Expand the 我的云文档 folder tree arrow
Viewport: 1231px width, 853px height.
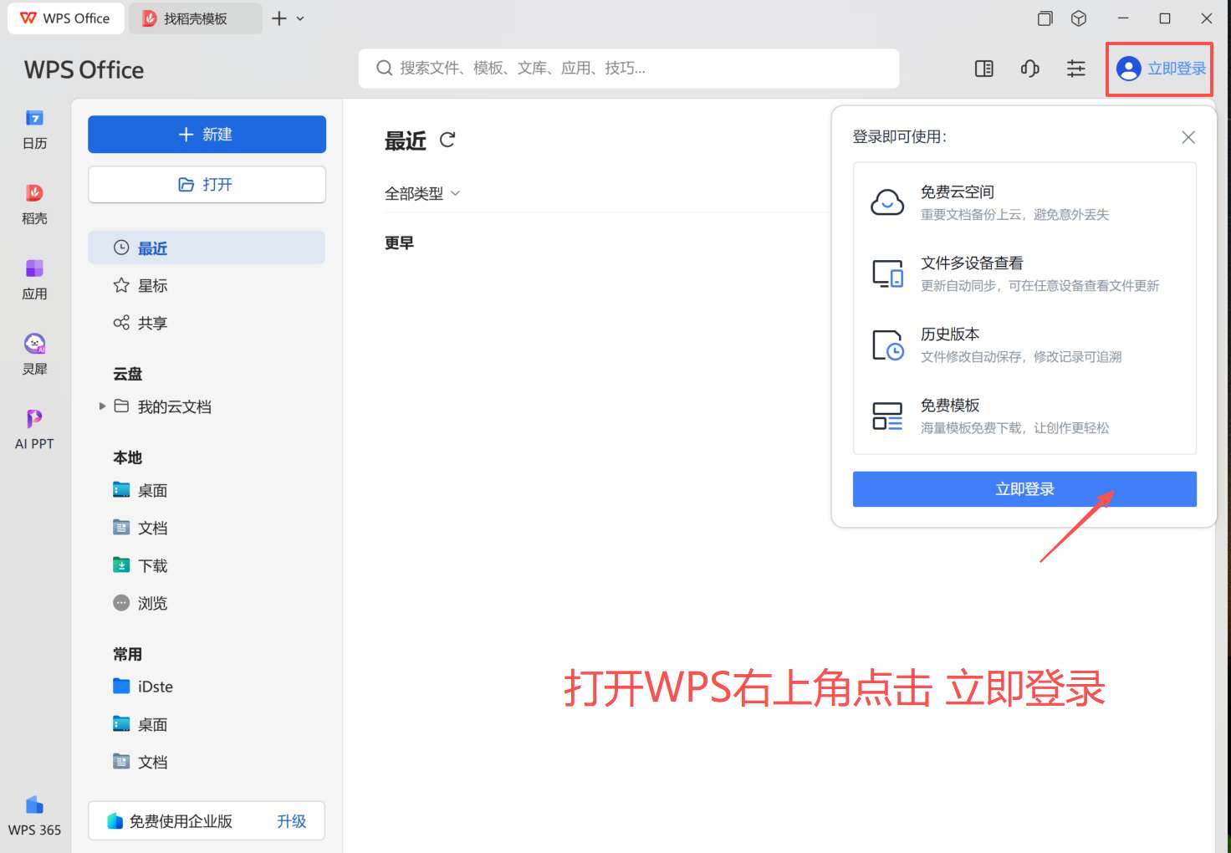(x=102, y=406)
